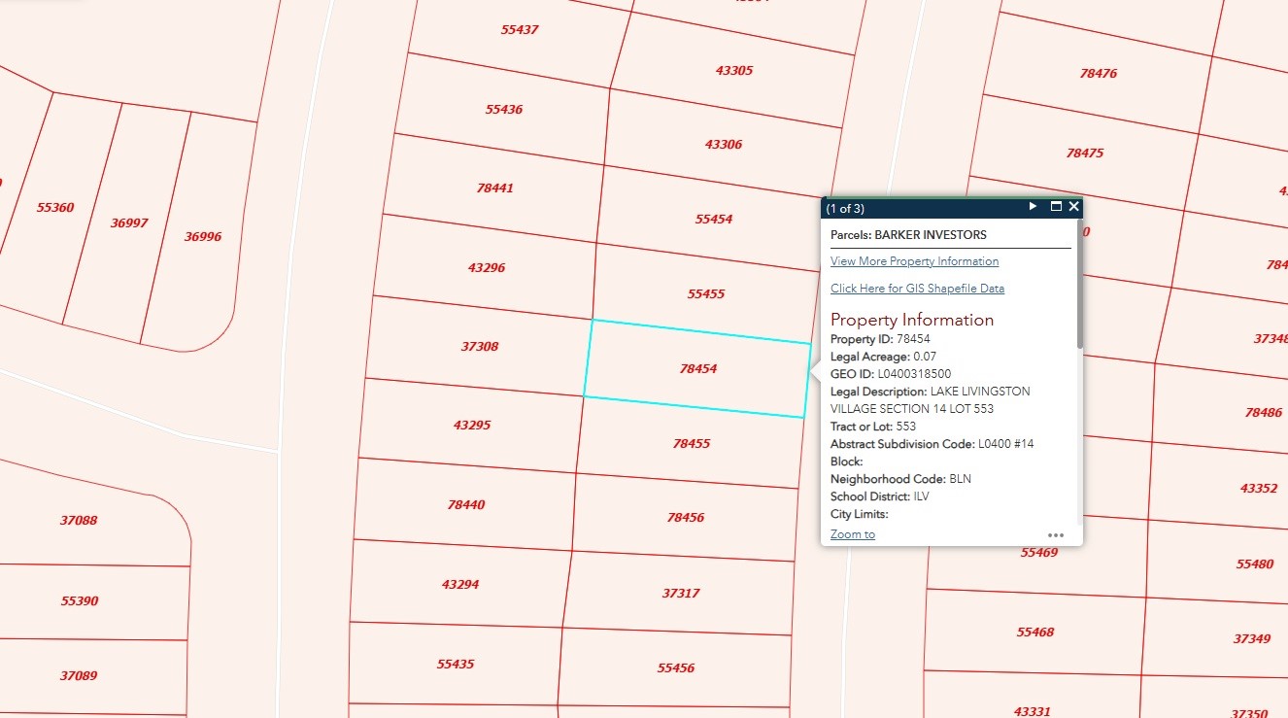Select parcel 78441 on the map

pyautogui.click(x=495, y=188)
